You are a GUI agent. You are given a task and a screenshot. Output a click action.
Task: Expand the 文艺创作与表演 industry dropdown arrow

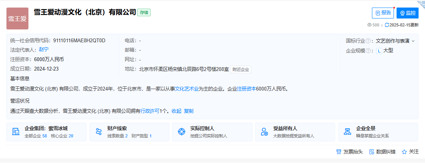(413, 41)
